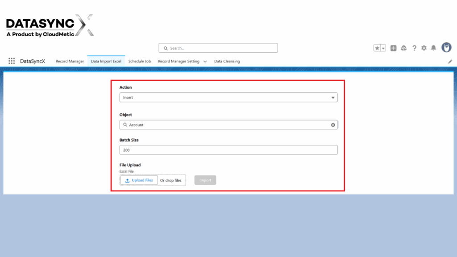Switch to the Record Manager tab
This screenshot has height=257, width=457.
[x=70, y=61]
